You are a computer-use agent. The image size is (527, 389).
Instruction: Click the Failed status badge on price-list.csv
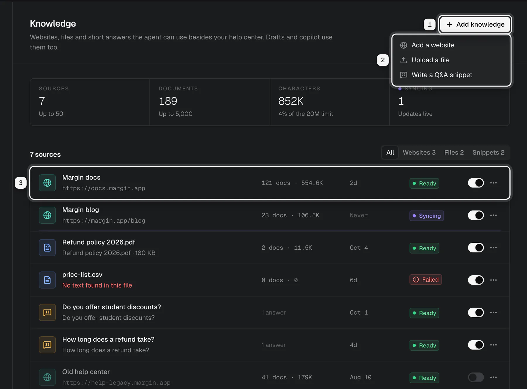tap(425, 280)
